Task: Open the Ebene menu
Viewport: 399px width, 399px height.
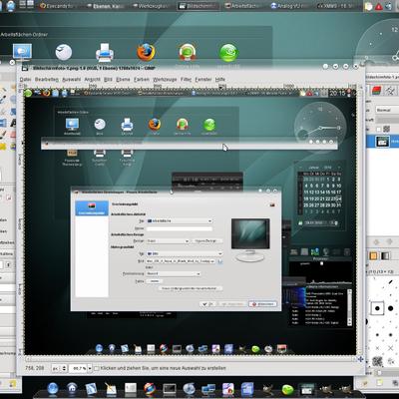Action: click(123, 80)
